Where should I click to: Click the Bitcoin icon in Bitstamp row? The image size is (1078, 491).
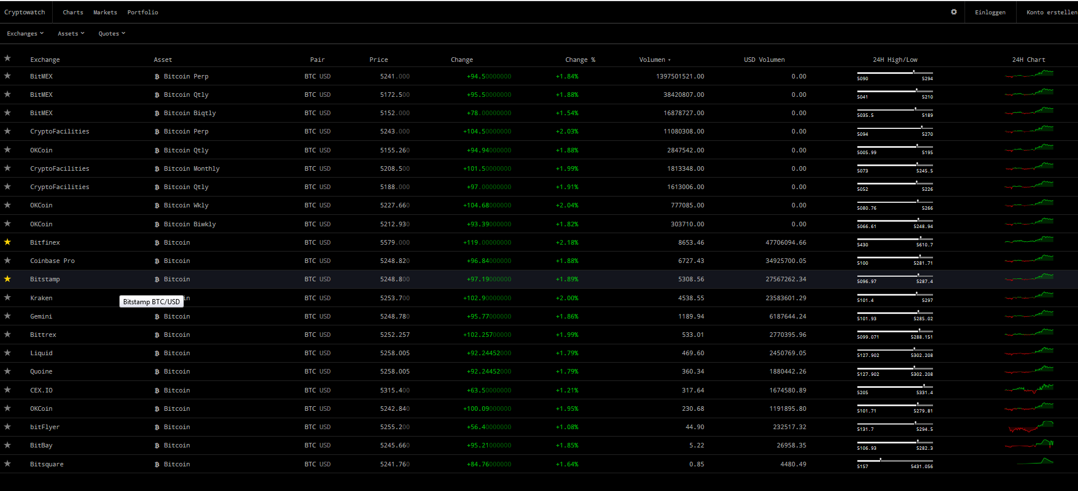click(x=157, y=280)
